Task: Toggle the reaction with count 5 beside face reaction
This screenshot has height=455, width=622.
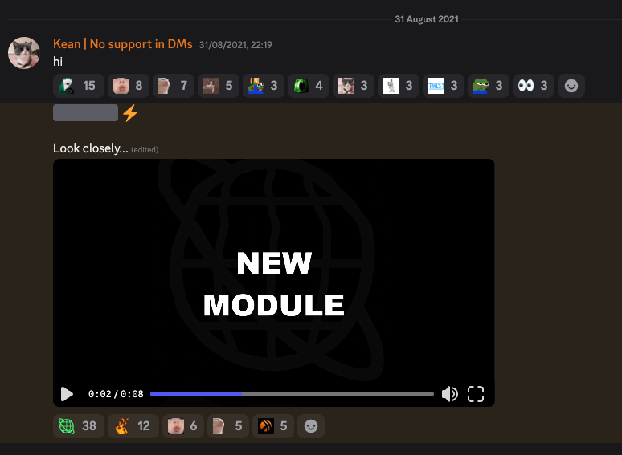Action: point(228,426)
